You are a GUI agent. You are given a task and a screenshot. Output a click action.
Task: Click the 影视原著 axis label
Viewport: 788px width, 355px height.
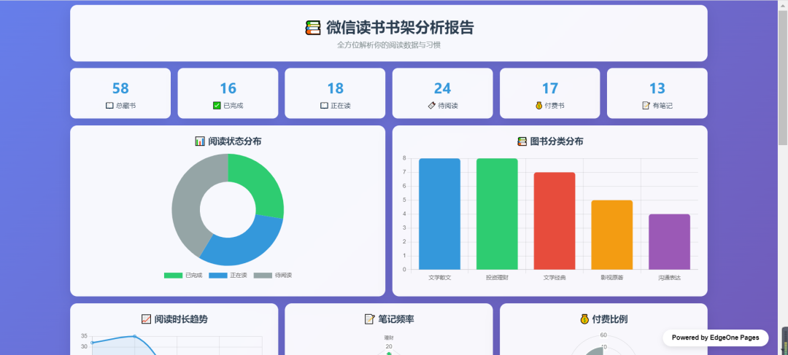click(611, 278)
